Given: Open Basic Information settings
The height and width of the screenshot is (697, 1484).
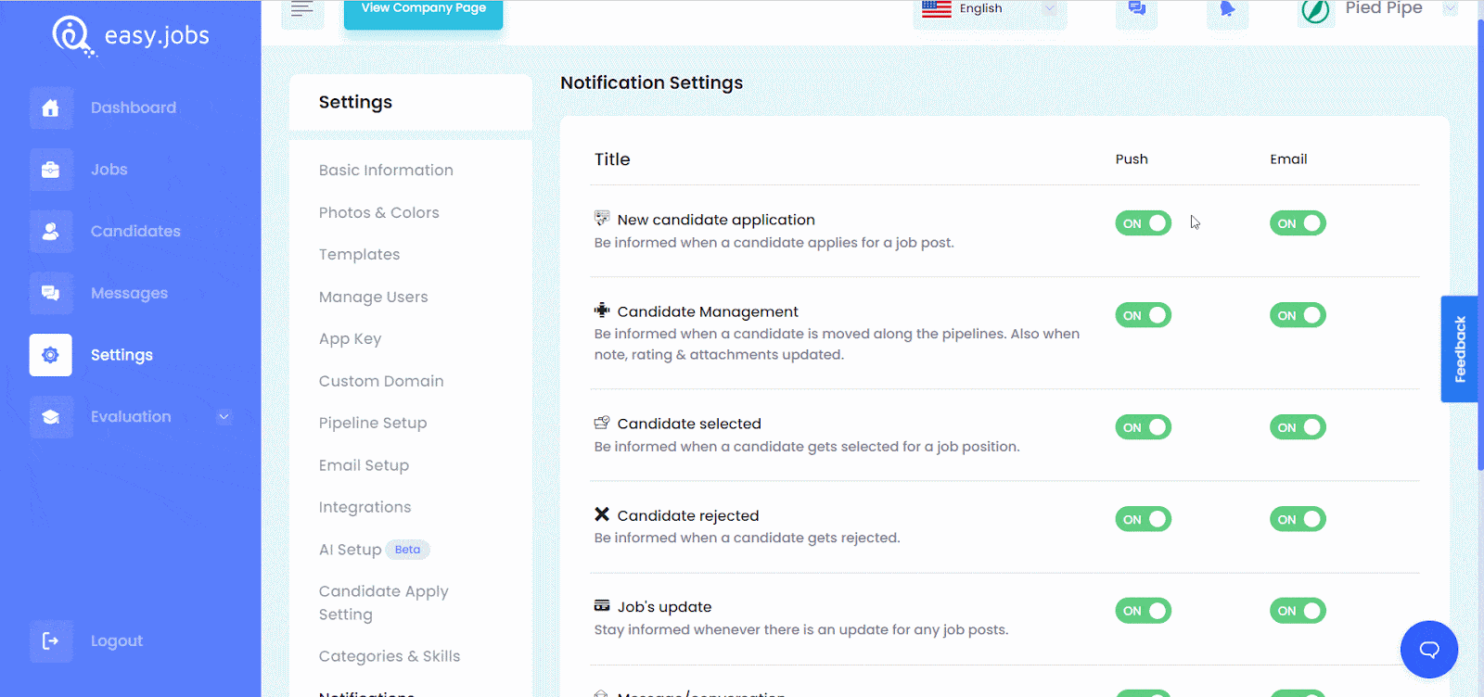Looking at the screenshot, I should click(x=386, y=171).
